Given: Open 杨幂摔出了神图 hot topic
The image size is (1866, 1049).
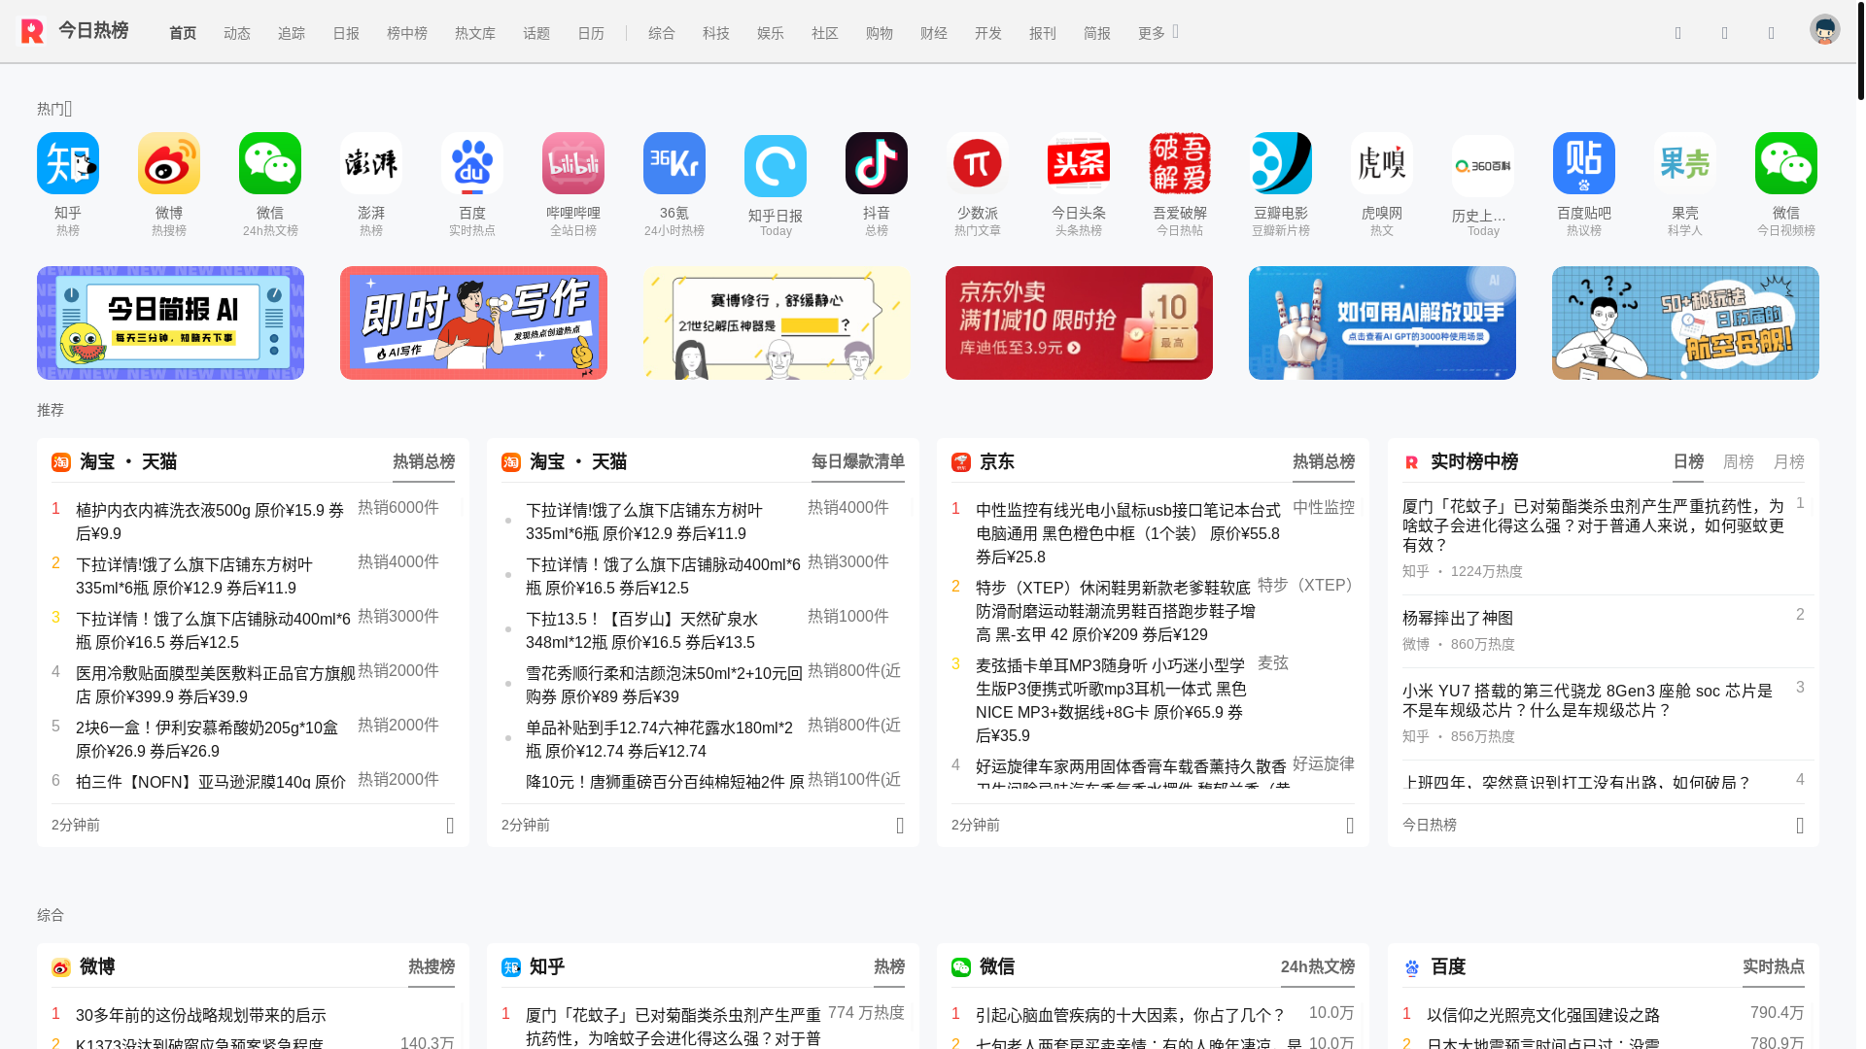Looking at the screenshot, I should click(1458, 619).
